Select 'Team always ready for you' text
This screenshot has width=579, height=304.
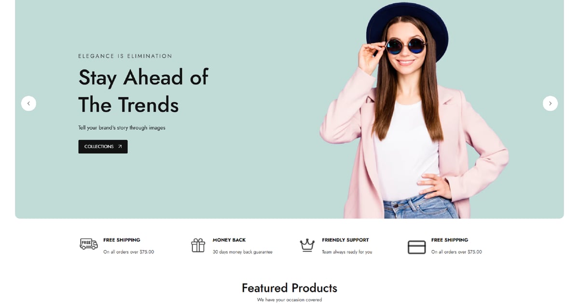tap(347, 252)
